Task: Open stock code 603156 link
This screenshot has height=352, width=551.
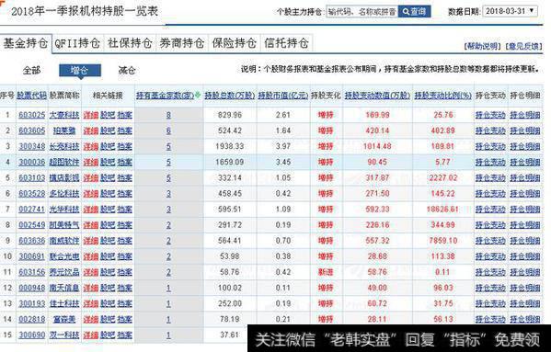Action: 31,272
